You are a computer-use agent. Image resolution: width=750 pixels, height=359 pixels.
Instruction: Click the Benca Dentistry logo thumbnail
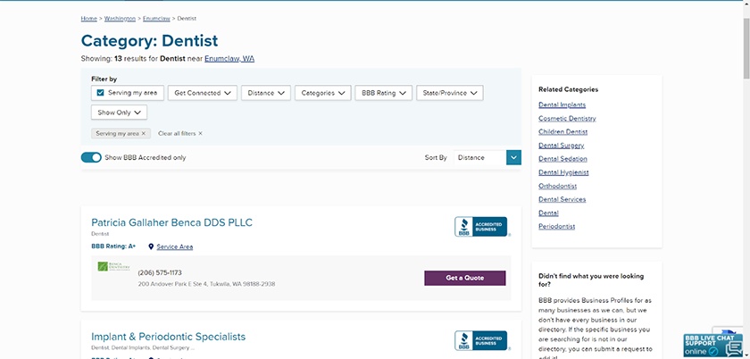point(113,267)
